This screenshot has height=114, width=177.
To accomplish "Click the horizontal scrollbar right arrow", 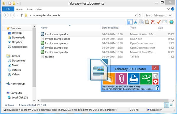I will [173, 100].
